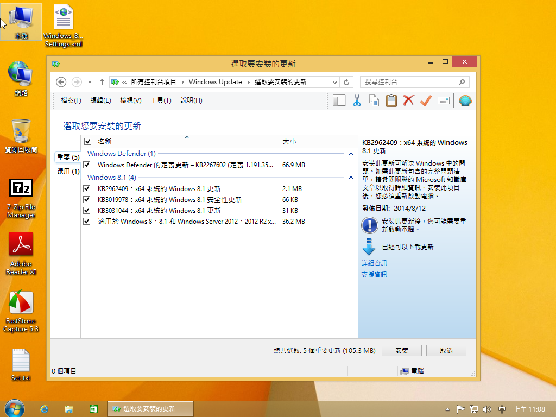Open the address bar history dropdown
Image resolution: width=556 pixels, height=417 pixels.
(x=334, y=83)
